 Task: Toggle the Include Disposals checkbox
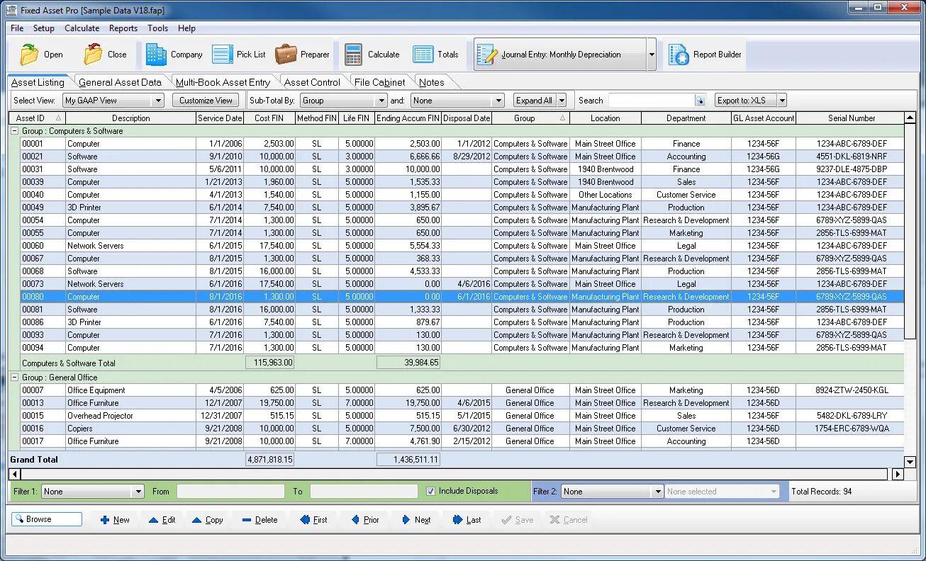tap(430, 491)
